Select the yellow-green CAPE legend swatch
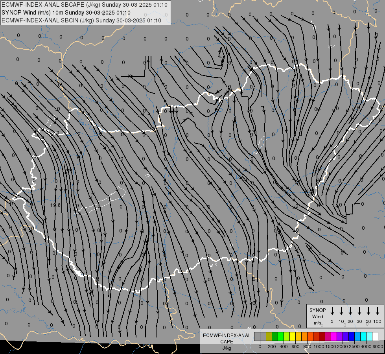 287,336
